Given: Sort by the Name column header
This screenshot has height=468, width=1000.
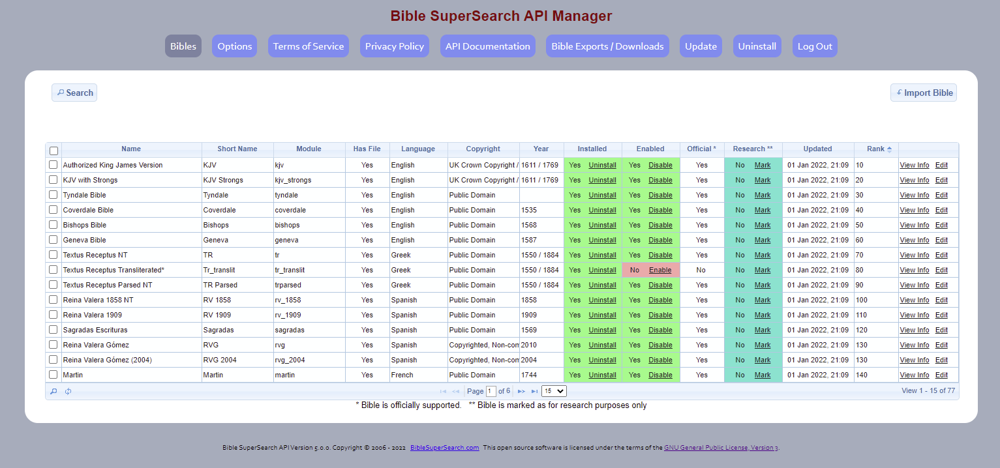Looking at the screenshot, I should (x=131, y=149).
